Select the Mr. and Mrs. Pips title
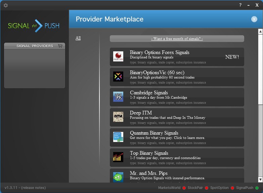The width and height of the screenshot is (263, 193). (148, 173)
